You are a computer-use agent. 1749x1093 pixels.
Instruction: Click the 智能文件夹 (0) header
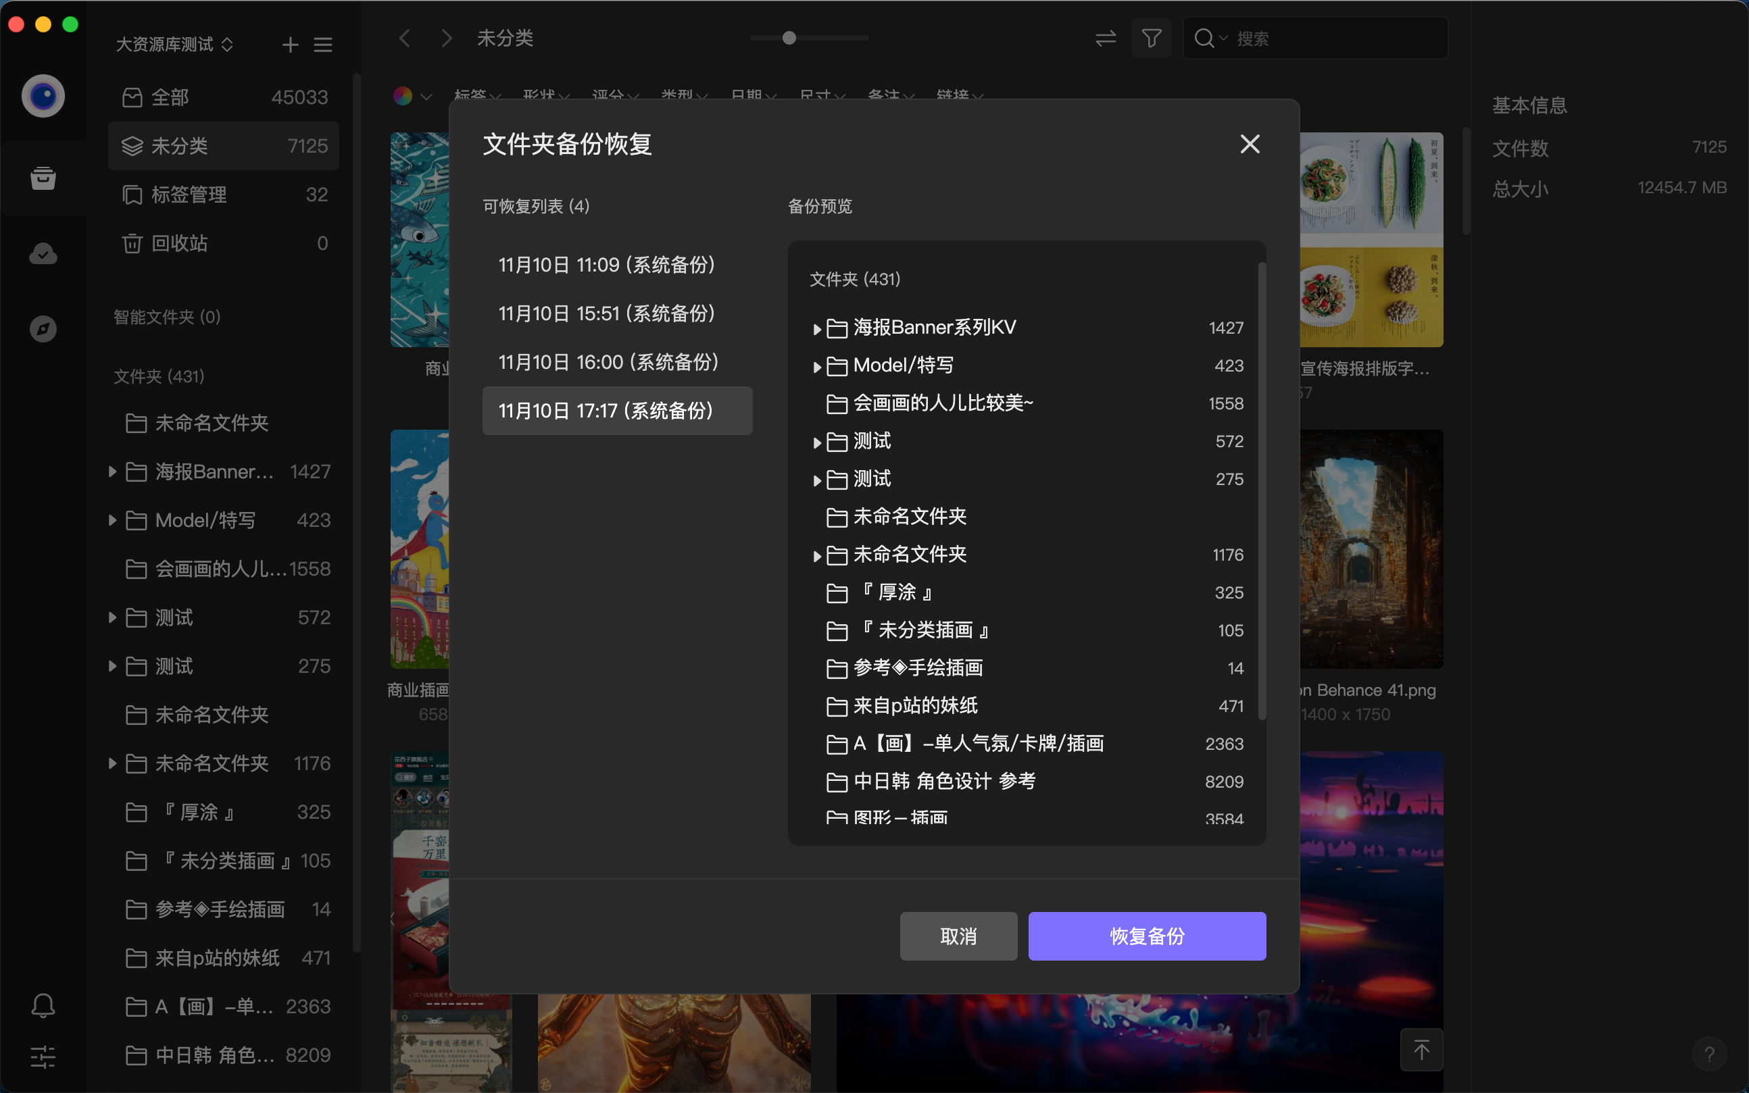coord(167,317)
